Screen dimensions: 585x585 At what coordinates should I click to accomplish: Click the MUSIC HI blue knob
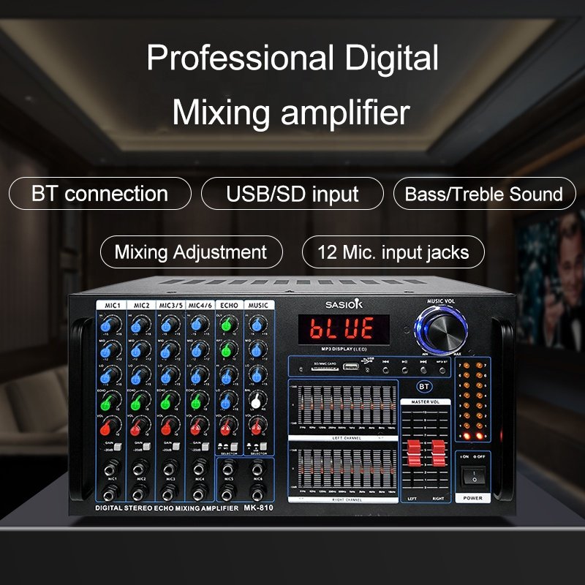tap(257, 324)
